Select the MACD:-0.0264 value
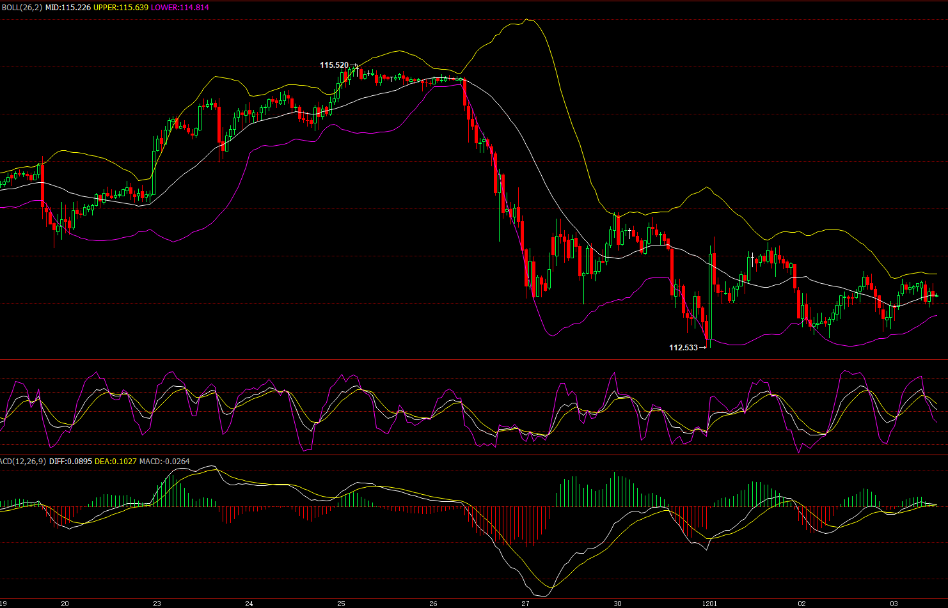 click(x=164, y=462)
